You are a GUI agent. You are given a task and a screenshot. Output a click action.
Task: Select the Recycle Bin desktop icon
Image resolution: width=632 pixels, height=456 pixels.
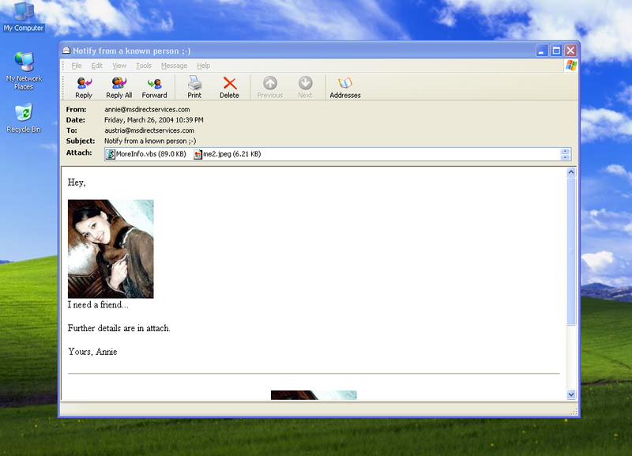(x=24, y=118)
